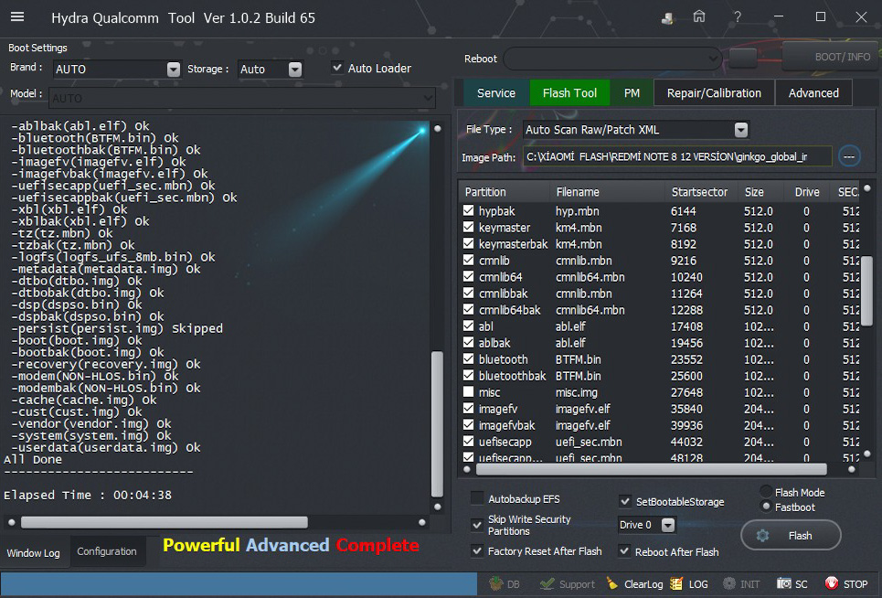Click the '-persist(persist.img) Skipped' log line

(116, 328)
